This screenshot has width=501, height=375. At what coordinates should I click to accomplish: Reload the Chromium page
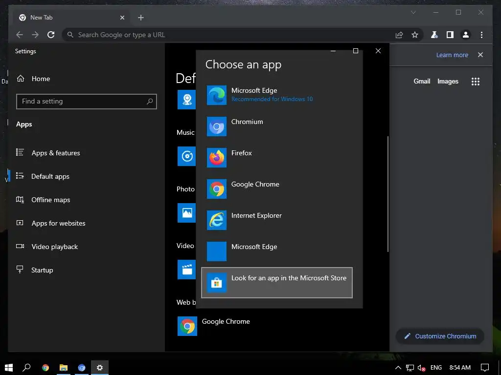tap(51, 35)
